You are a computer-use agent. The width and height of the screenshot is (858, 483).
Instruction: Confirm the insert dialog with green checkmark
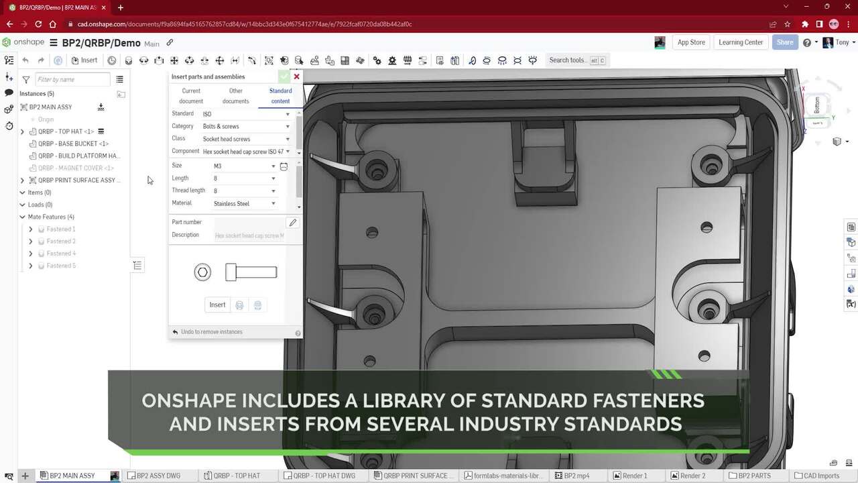point(284,76)
